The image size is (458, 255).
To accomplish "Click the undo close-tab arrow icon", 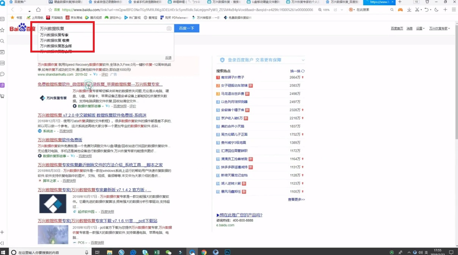I will pos(427,10).
